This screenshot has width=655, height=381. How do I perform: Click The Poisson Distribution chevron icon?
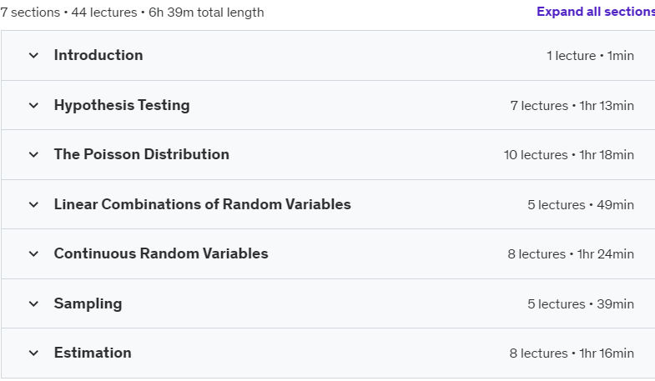click(x=33, y=155)
